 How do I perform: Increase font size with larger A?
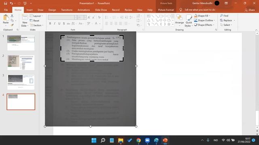[89, 17]
